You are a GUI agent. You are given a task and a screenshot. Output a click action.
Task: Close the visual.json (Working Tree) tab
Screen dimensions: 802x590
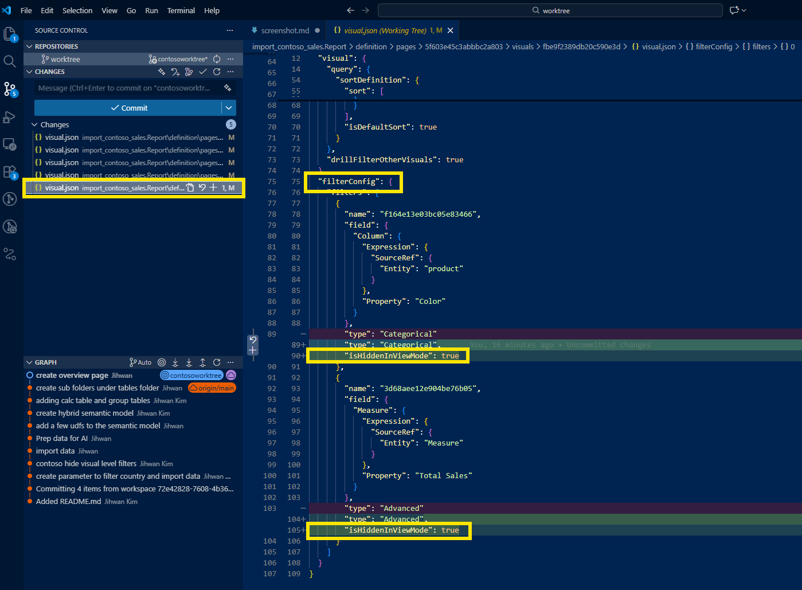pos(451,30)
